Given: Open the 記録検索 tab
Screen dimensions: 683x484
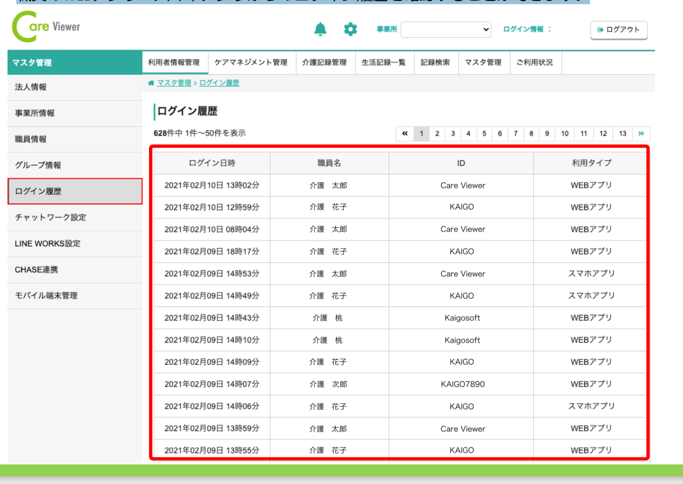Looking at the screenshot, I should coord(435,63).
